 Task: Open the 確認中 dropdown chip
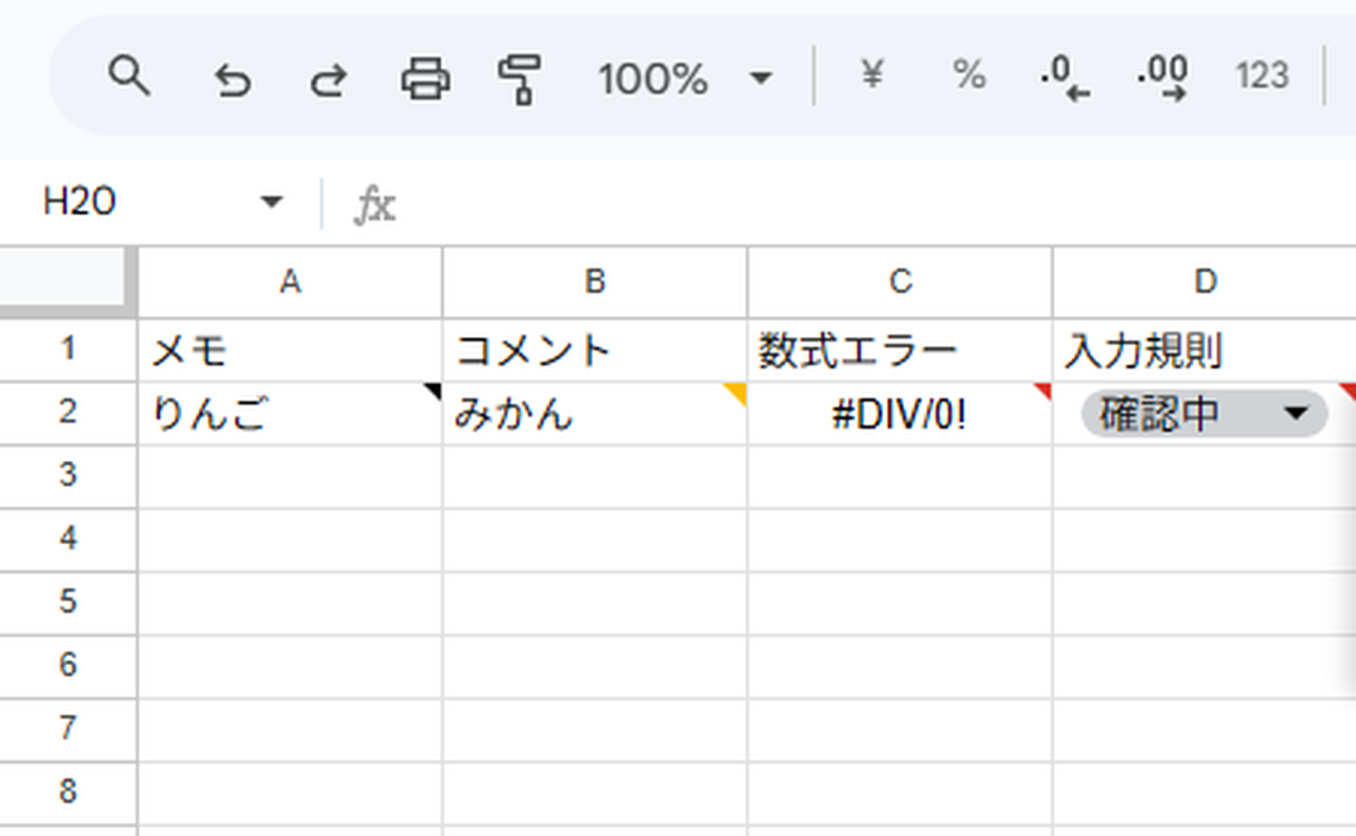pos(1204,414)
